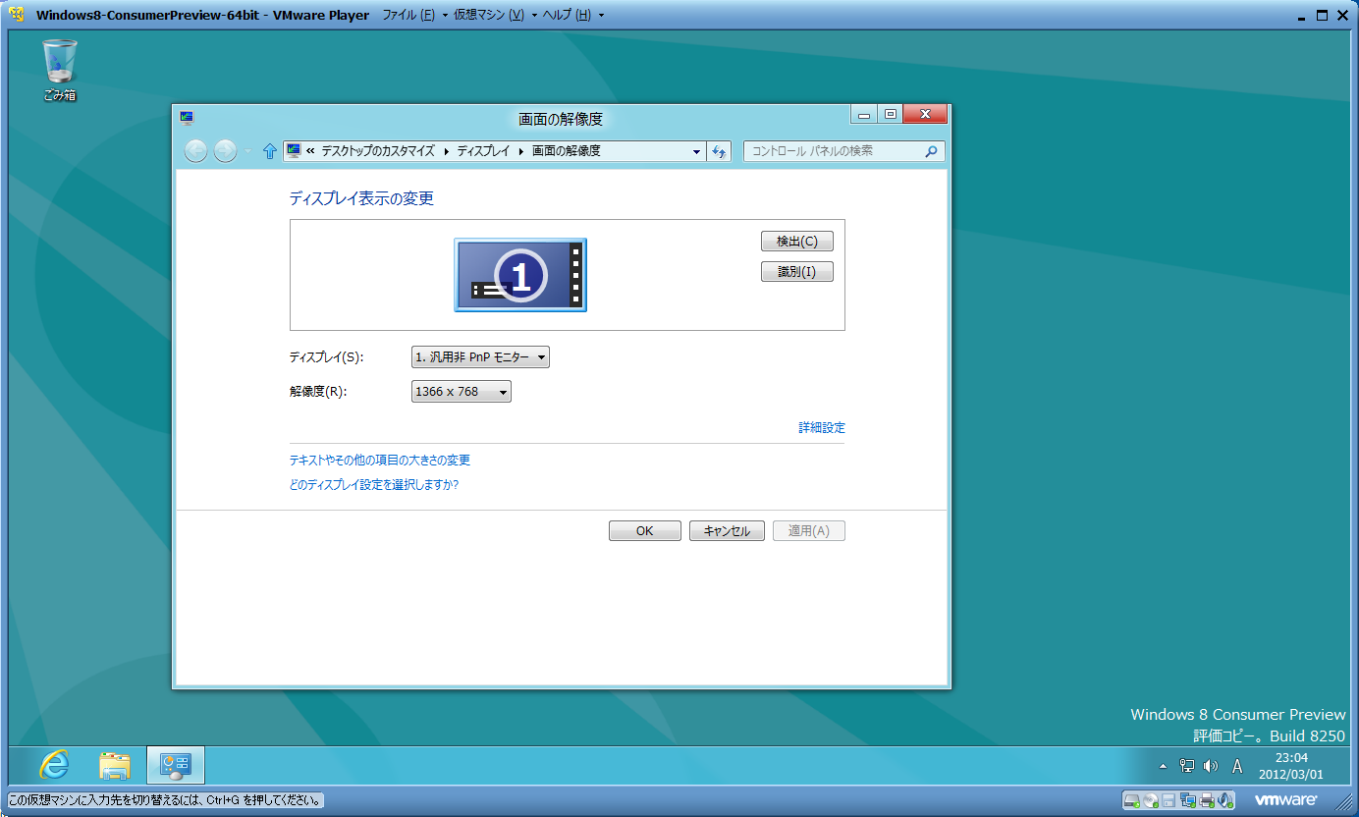Image resolution: width=1359 pixels, height=817 pixels.
Task: Click the 検出(C) detect button
Action: (x=797, y=242)
